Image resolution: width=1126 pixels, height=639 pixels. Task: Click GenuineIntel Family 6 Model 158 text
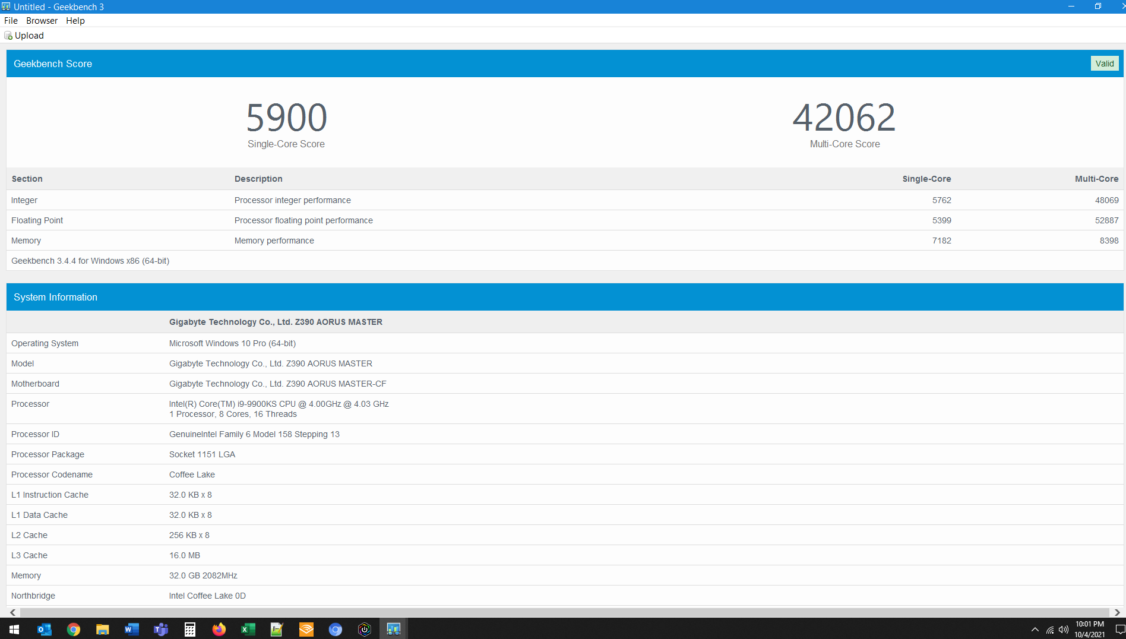click(x=254, y=434)
